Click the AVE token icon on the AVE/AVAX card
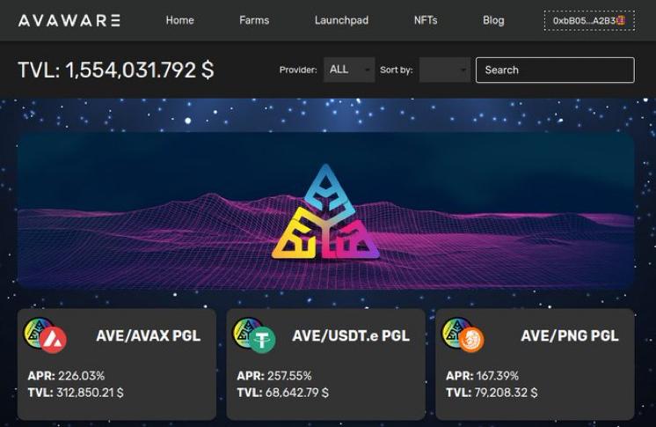Viewport: 656px width, 427px height. pyautogui.click(x=36, y=333)
